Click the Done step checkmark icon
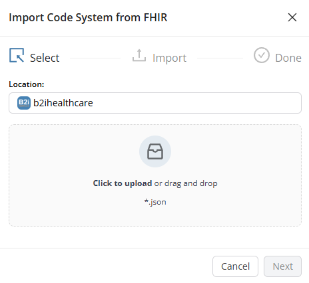The width and height of the screenshot is (309, 283). (x=262, y=55)
